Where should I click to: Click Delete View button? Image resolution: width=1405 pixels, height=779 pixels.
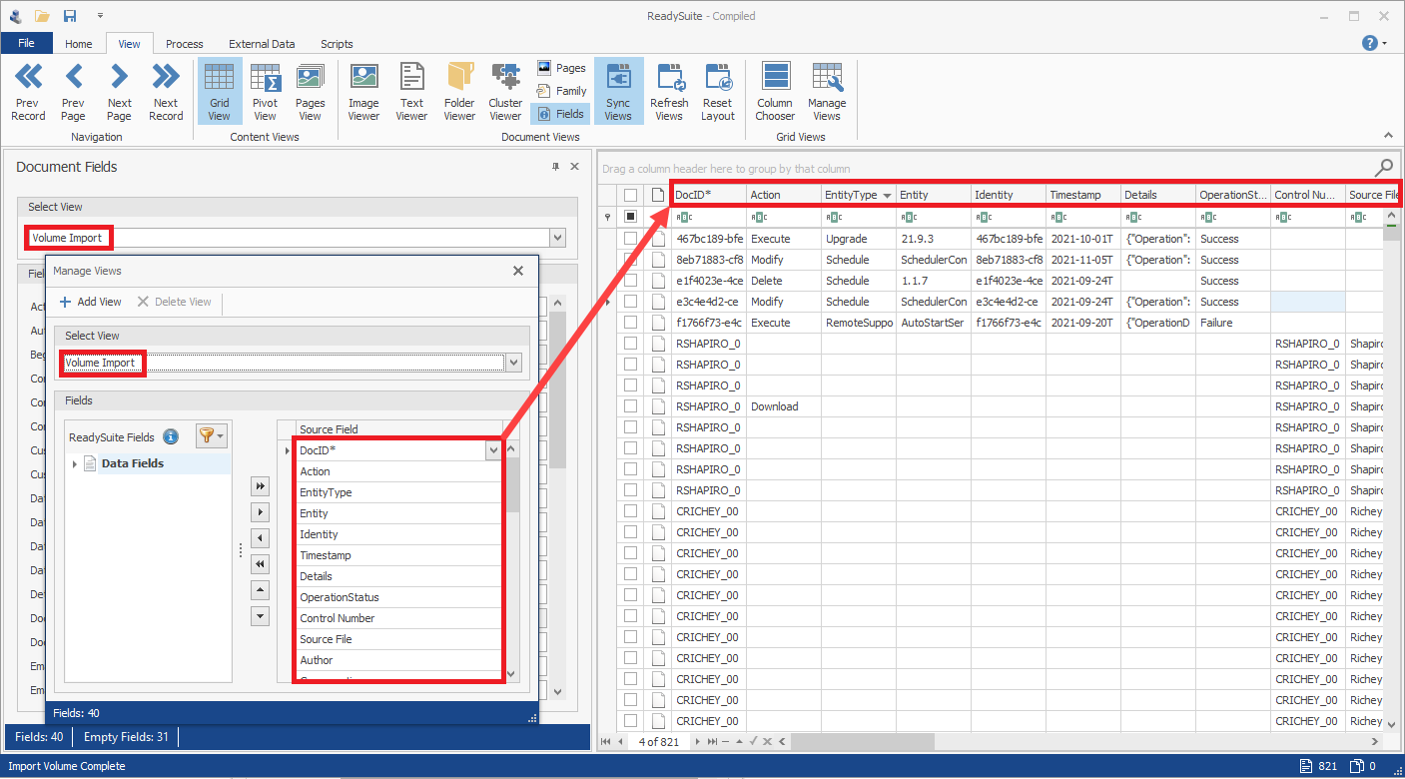[175, 302]
